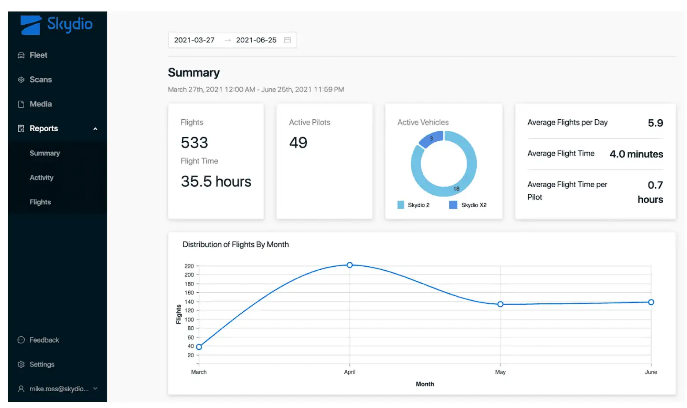This screenshot has height=408, width=687.
Task: Collapse the Reports menu chevron
Action: click(x=95, y=129)
